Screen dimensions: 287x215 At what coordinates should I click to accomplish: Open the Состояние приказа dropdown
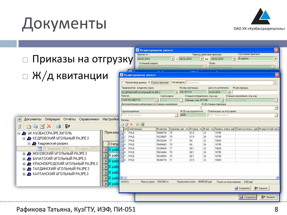coord(275,59)
